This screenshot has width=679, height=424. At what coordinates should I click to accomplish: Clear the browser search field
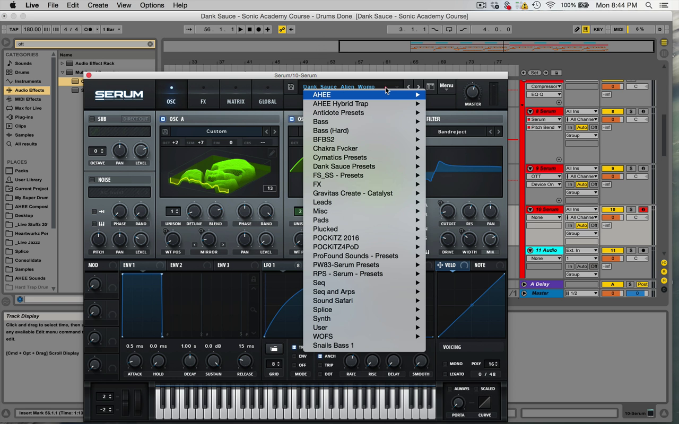point(150,44)
